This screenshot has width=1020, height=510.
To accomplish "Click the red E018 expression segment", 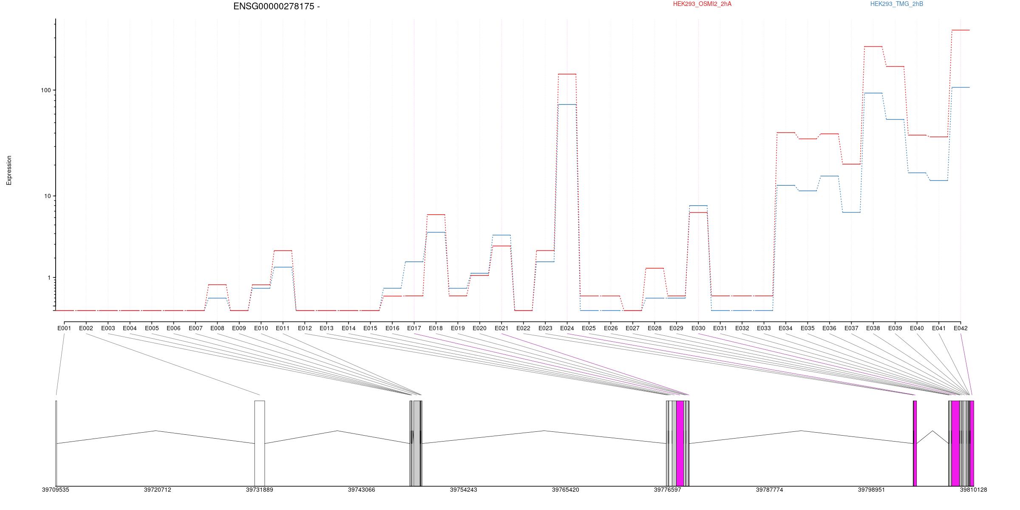I will pos(436,215).
